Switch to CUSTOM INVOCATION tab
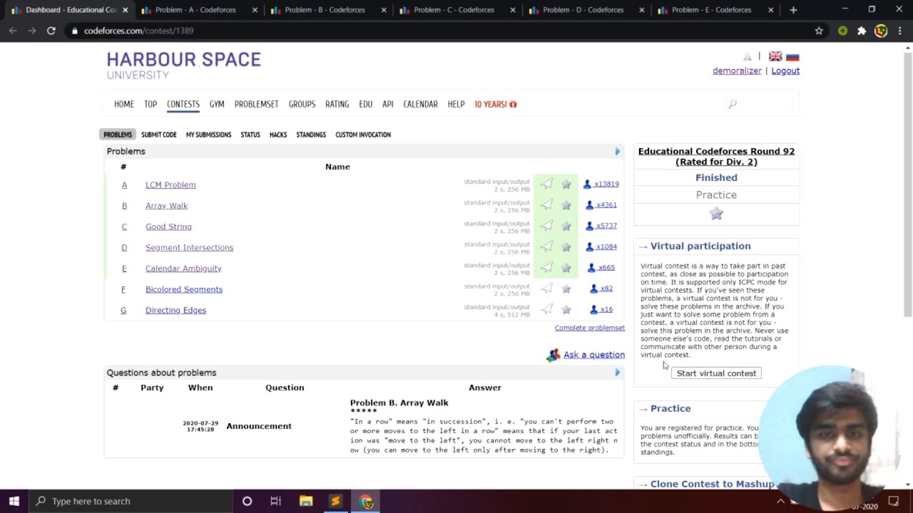This screenshot has height=513, width=913. tap(363, 135)
